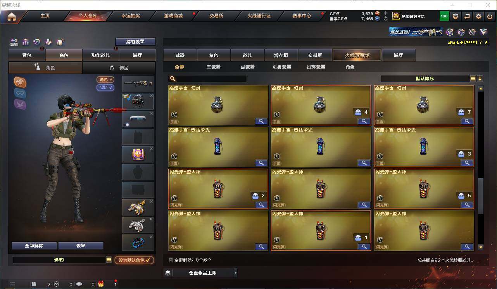Toggle the eye visibility checkbox
The height and width of the screenshot is (289, 497).
click(105, 88)
